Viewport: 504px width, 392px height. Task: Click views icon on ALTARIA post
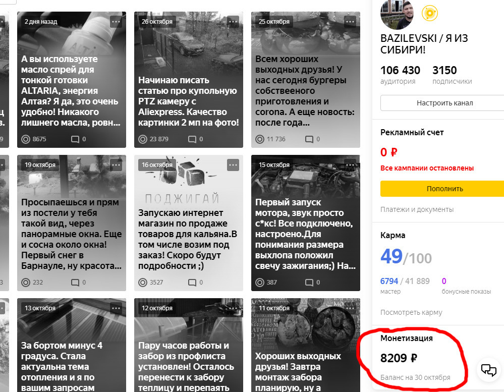pos(25,139)
